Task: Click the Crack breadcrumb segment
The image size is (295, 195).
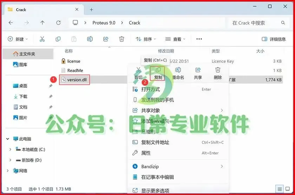Action: tap(135, 23)
